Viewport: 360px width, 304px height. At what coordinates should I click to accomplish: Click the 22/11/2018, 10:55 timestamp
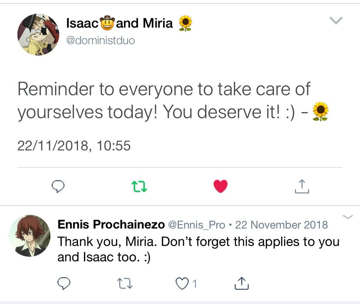point(74,146)
